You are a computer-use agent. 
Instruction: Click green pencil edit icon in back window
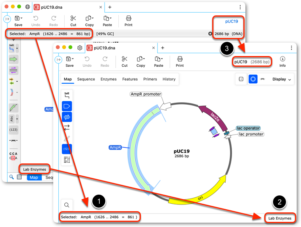13,108
